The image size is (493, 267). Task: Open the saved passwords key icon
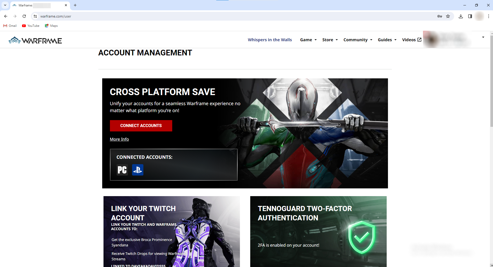coord(440,16)
